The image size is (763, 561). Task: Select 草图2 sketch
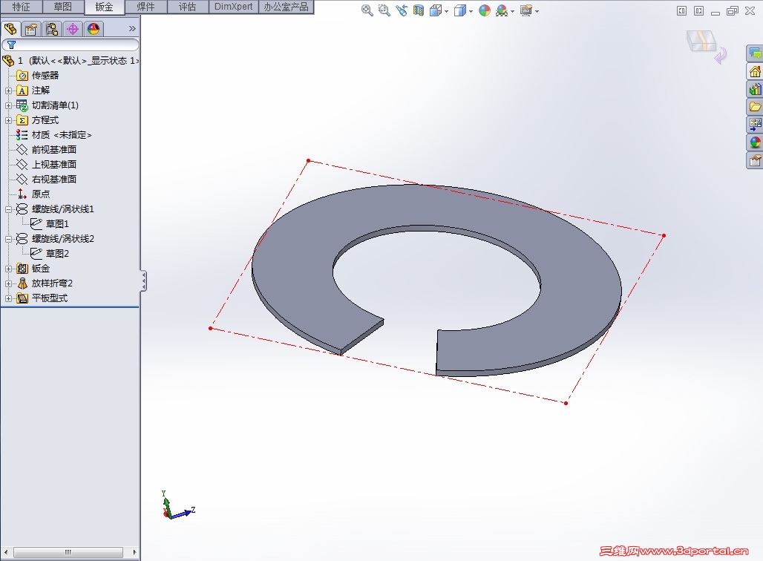[57, 254]
